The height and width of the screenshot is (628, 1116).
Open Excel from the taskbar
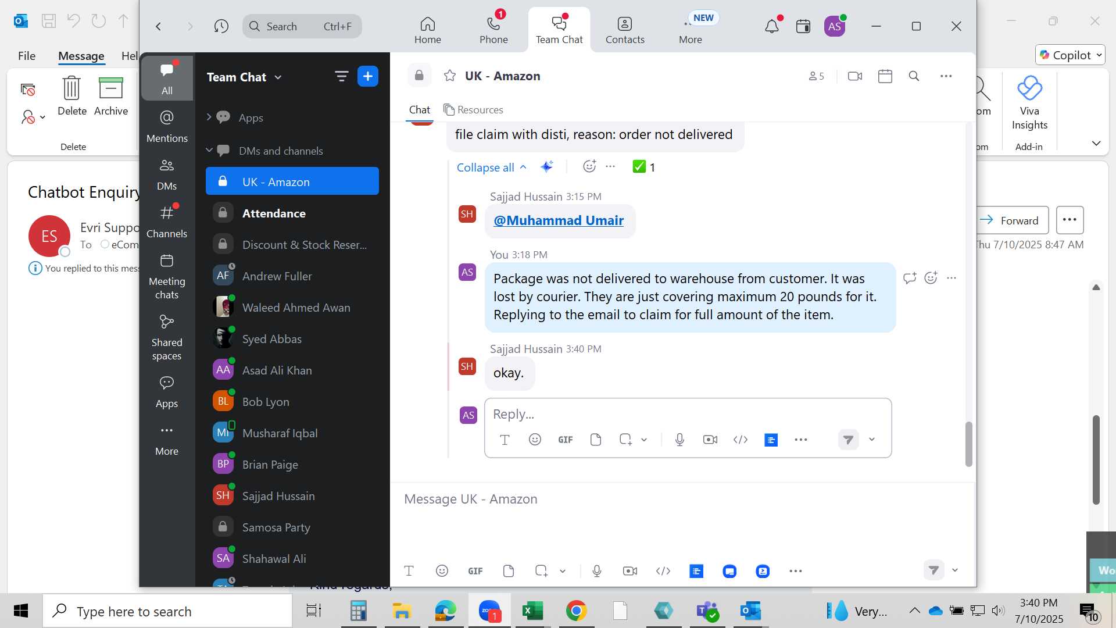[532, 611]
